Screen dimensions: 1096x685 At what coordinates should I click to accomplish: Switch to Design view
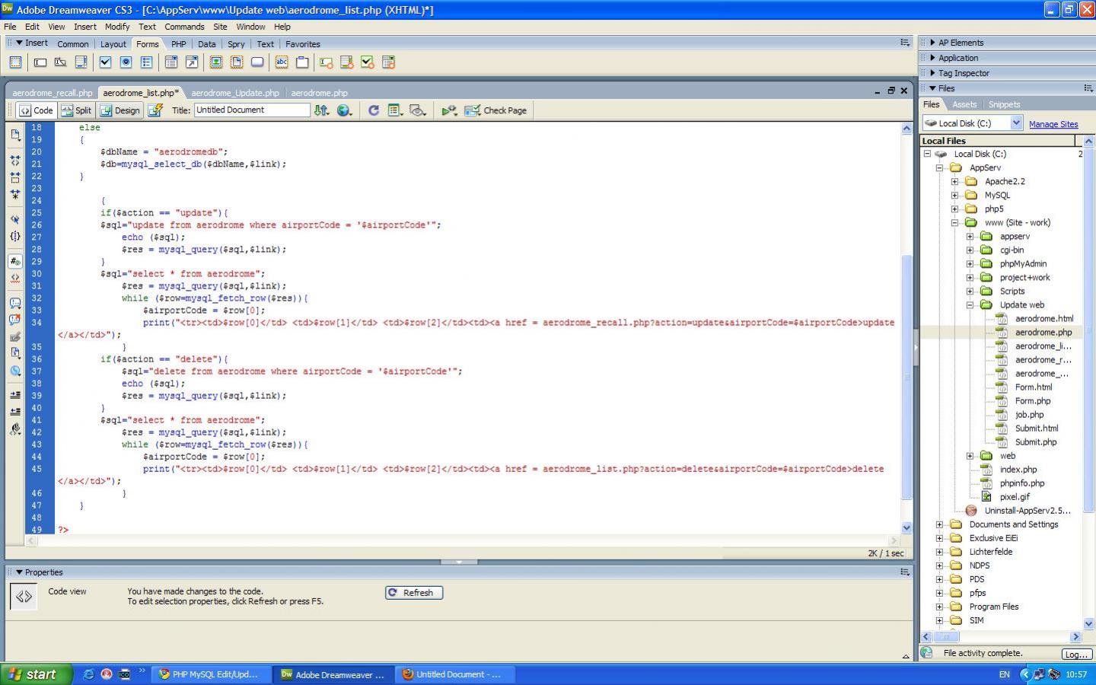click(120, 110)
